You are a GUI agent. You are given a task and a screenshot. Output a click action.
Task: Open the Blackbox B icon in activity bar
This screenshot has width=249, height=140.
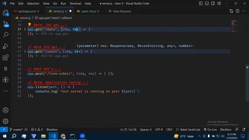pyautogui.click(x=5, y=68)
